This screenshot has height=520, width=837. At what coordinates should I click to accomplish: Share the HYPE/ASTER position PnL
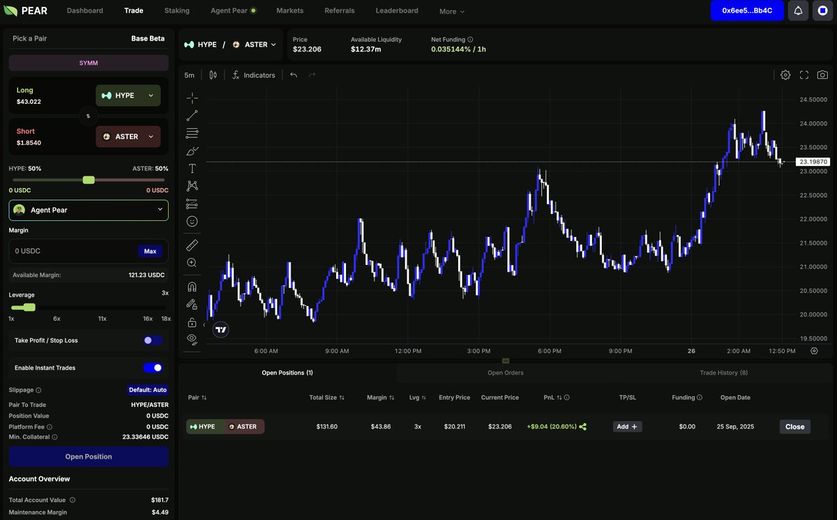tap(583, 427)
